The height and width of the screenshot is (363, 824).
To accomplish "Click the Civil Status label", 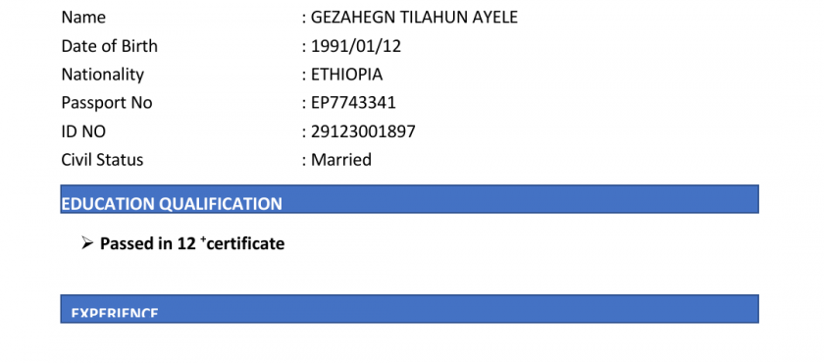I will 102,160.
